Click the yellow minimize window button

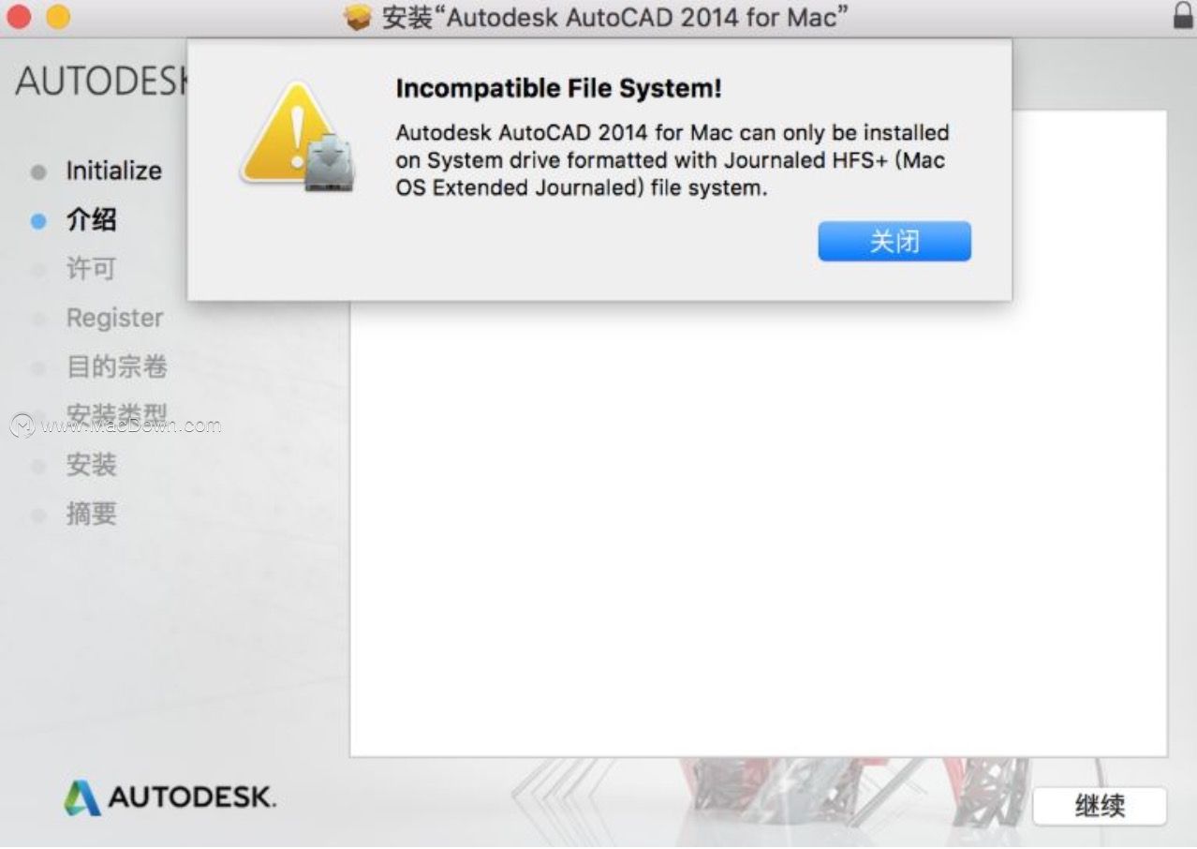point(58,16)
